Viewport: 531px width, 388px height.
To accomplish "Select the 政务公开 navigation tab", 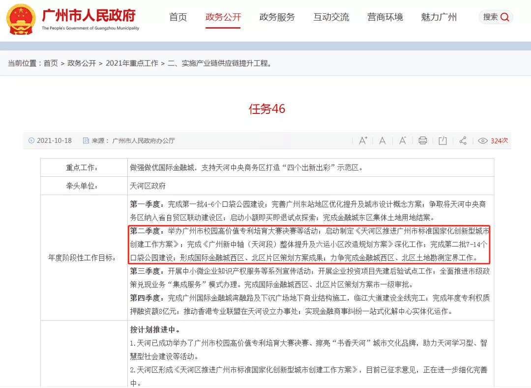I will tap(223, 17).
